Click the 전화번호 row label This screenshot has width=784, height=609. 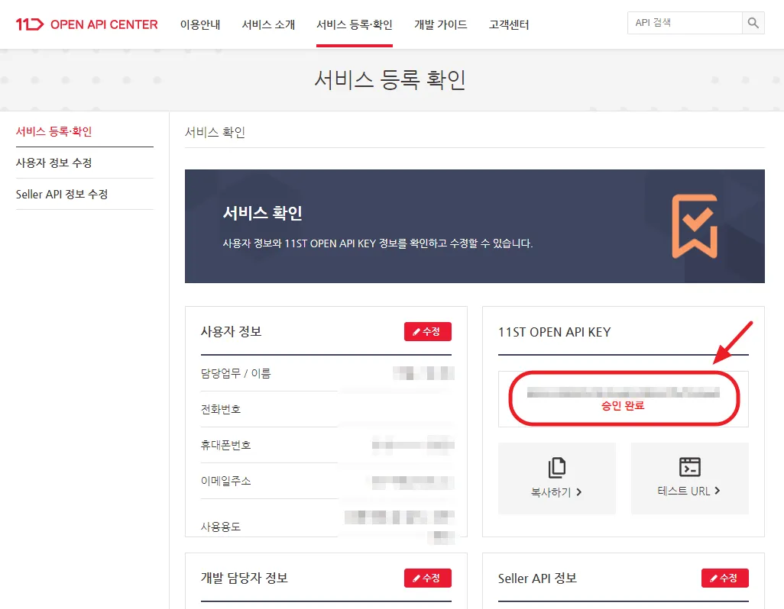click(x=221, y=409)
